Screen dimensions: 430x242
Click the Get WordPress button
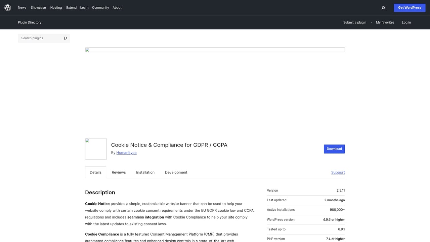click(x=410, y=7)
